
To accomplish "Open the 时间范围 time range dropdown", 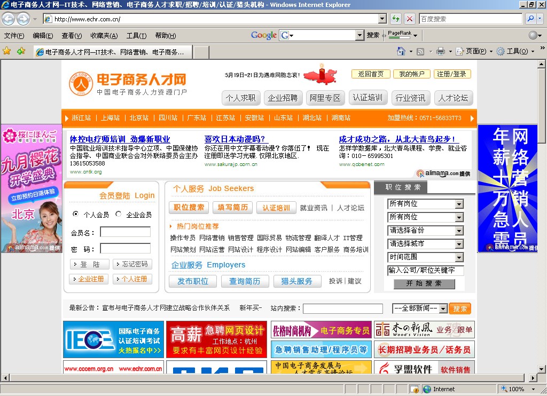I will (x=459, y=258).
